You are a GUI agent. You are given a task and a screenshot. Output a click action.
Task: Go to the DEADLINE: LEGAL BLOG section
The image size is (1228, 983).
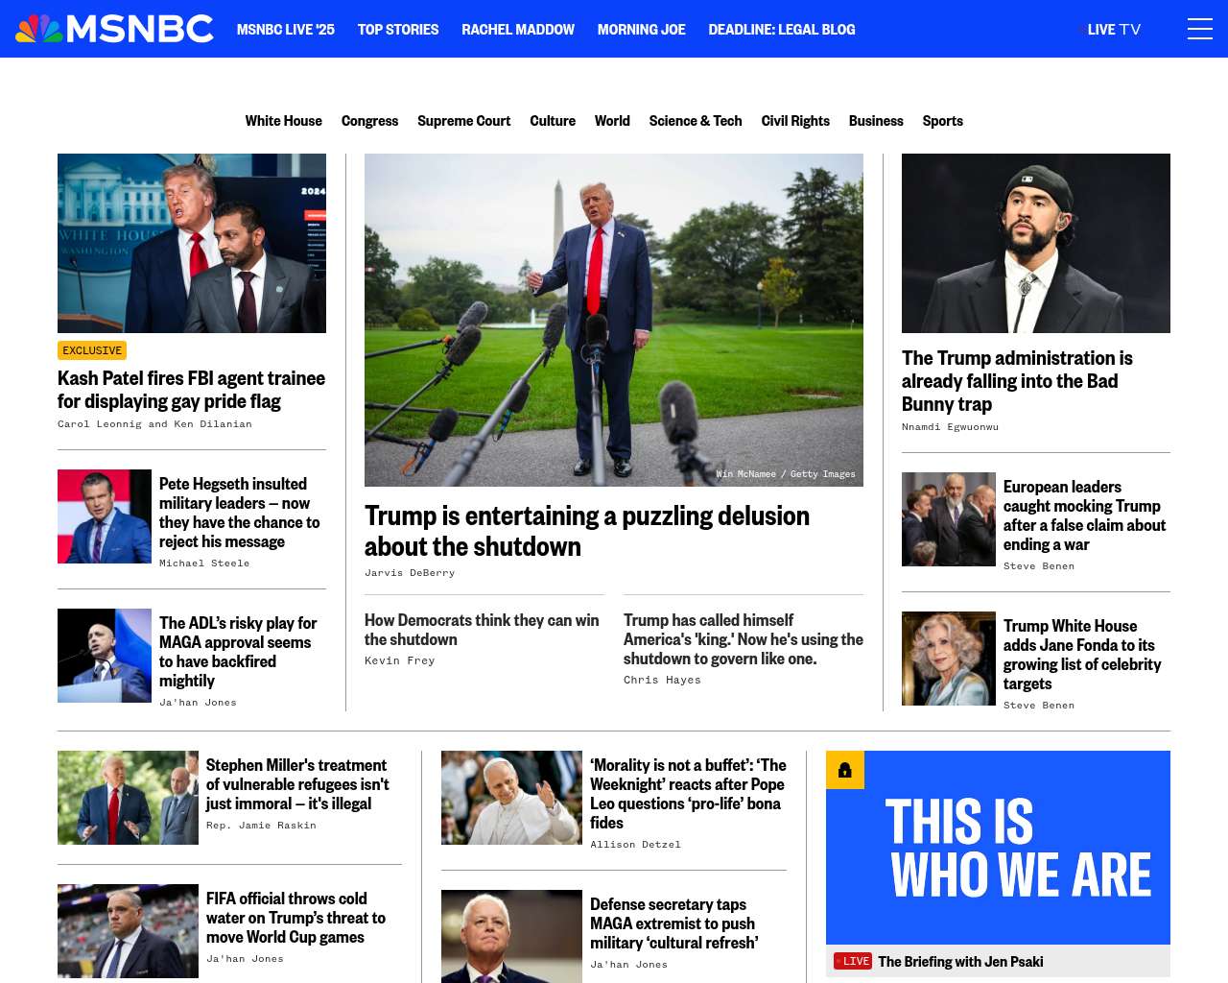click(782, 30)
